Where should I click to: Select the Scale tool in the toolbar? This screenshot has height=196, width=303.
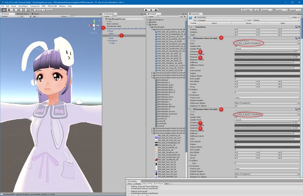click(x=19, y=10)
